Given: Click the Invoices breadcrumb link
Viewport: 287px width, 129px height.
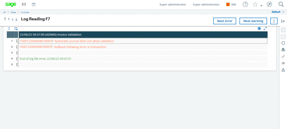Looking at the screenshot, I should pos(25,12).
